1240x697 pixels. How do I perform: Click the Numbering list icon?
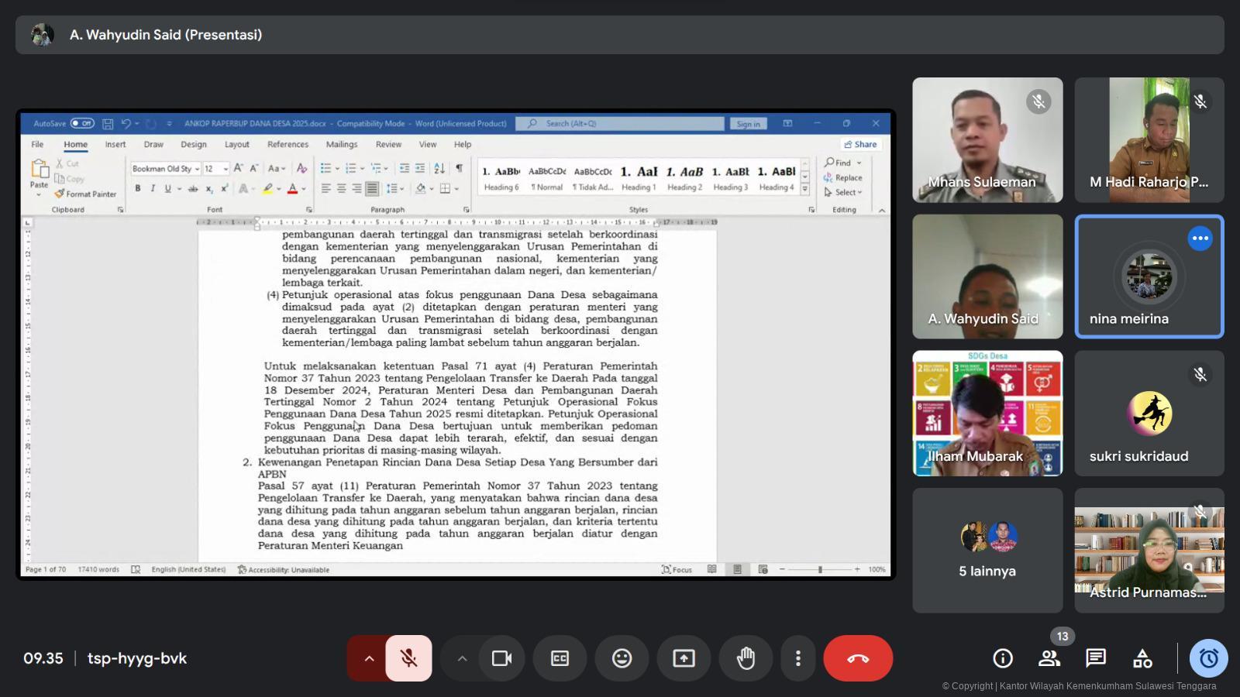351,168
